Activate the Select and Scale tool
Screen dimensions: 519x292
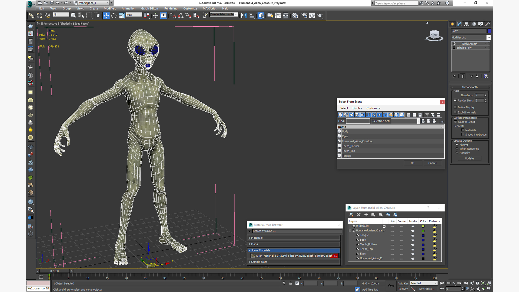point(122,15)
